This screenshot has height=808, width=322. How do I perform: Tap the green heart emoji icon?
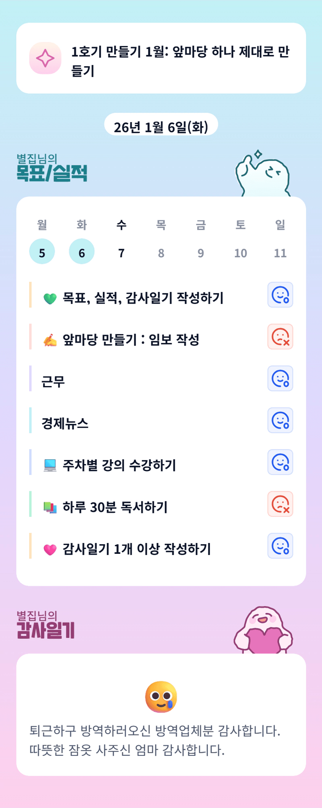[x=50, y=299]
